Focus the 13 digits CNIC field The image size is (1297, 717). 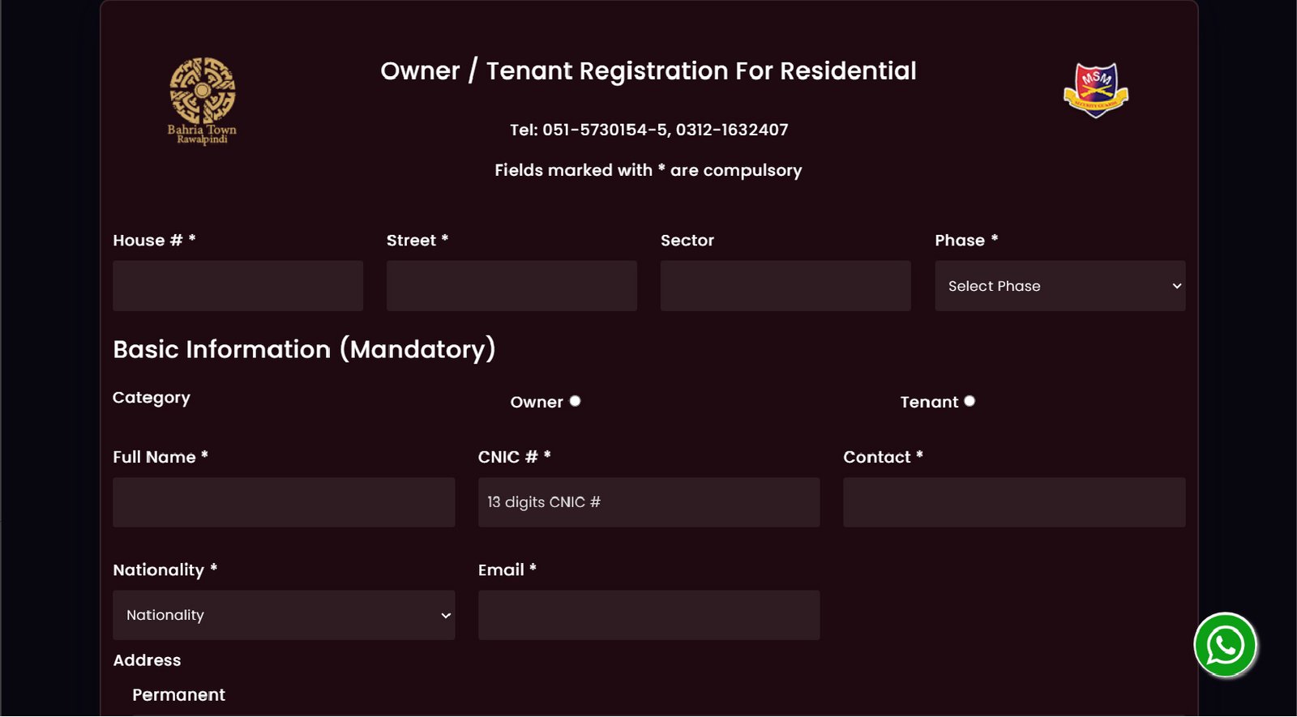tap(648, 502)
